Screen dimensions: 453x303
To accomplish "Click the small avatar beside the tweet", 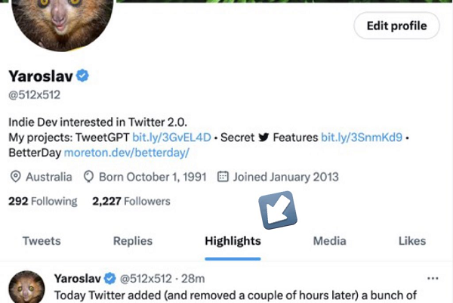I will tap(26, 289).
